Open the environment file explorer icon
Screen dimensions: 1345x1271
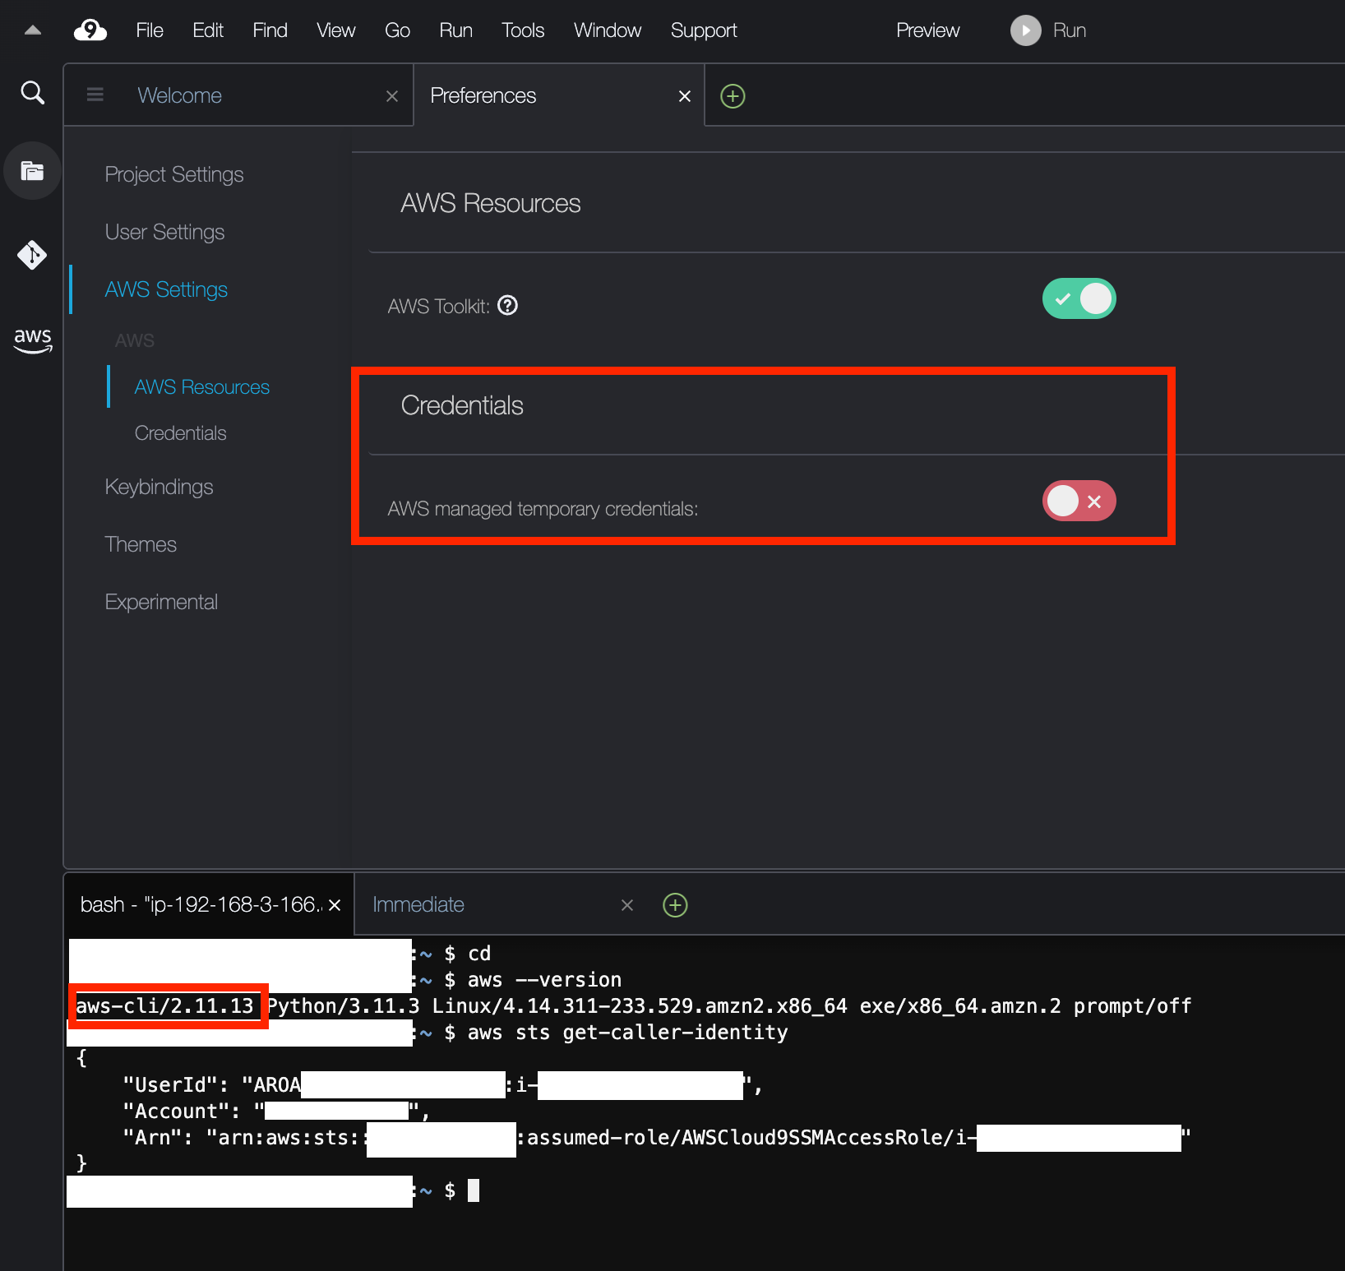(x=31, y=171)
